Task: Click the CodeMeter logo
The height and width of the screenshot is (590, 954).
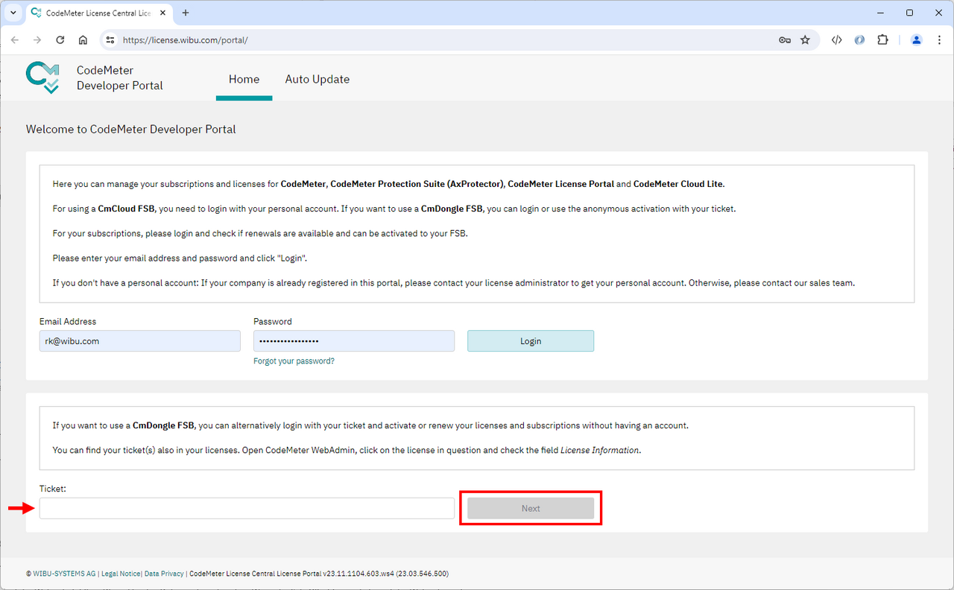Action: click(x=42, y=77)
